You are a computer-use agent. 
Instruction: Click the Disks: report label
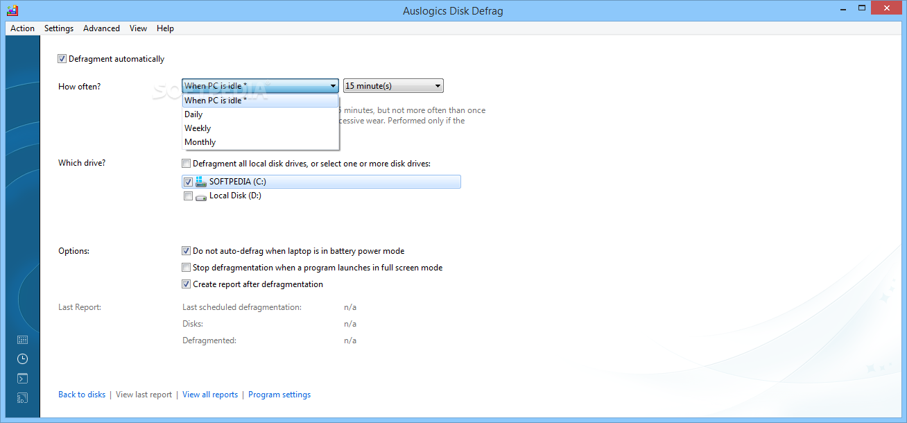point(193,324)
